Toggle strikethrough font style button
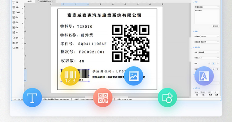The image size is (232, 122). click(x=217, y=69)
